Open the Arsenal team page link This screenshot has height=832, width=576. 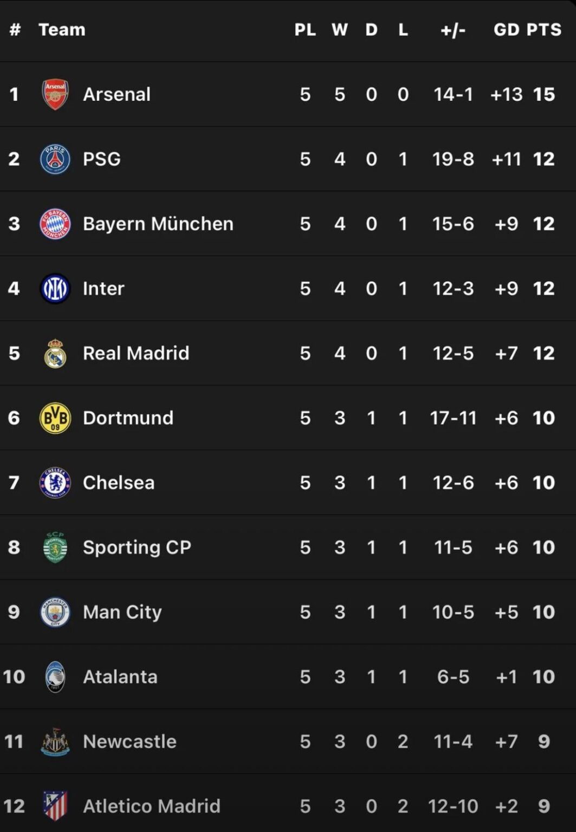[117, 94]
